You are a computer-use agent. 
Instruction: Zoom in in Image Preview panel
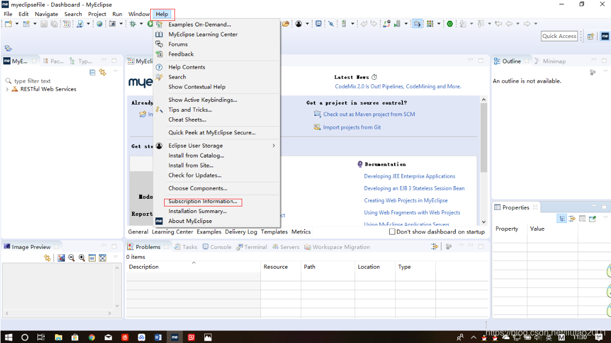pyautogui.click(x=82, y=258)
